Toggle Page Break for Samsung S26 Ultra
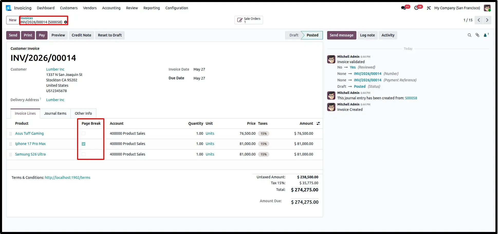 [x=84, y=154]
